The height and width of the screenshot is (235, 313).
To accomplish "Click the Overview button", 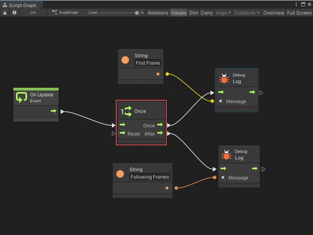I will (273, 13).
